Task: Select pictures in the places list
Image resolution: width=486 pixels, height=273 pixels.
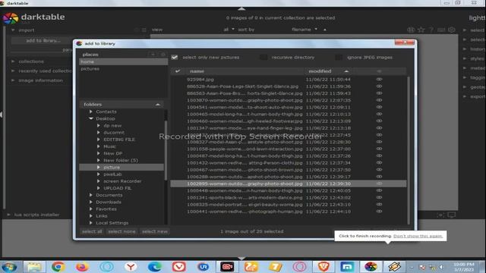Action: tap(123, 69)
